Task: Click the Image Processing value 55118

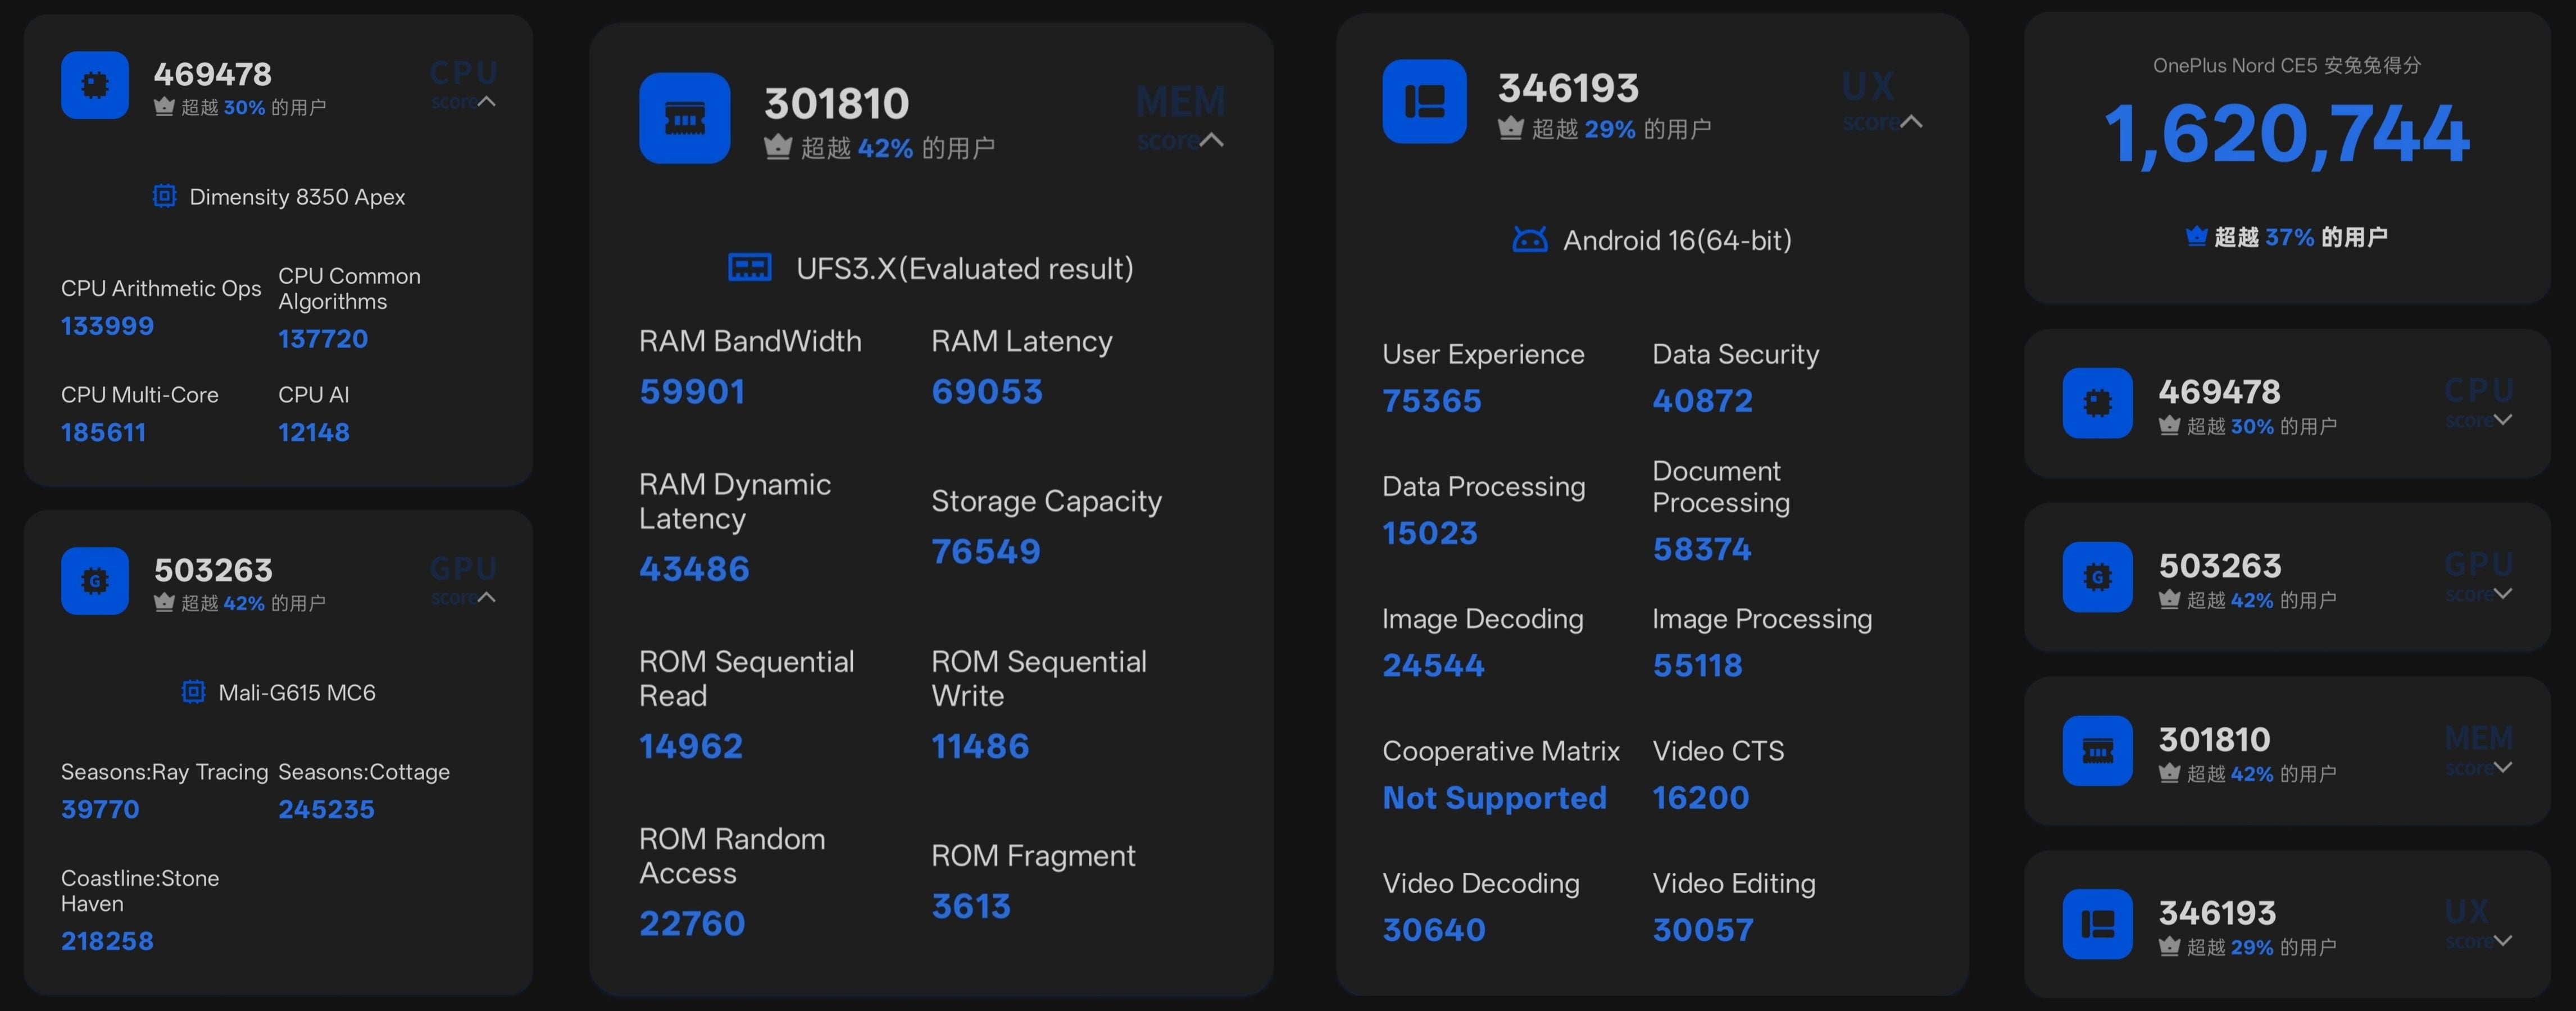Action: pyautogui.click(x=1698, y=665)
